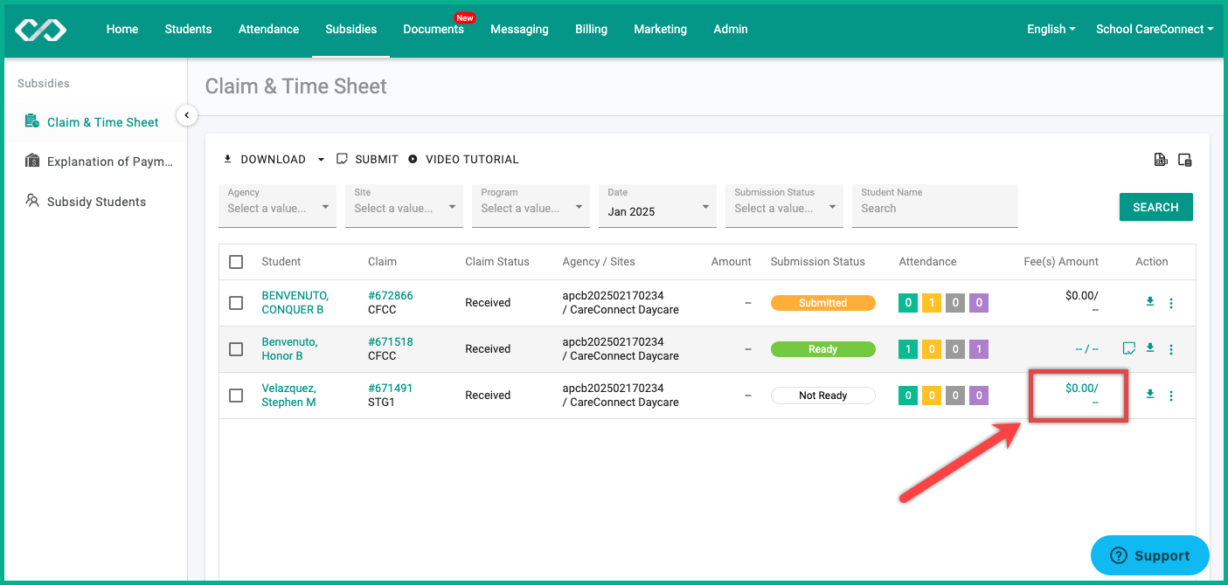Go to the Documents menu
The image size is (1228, 585).
434,29
